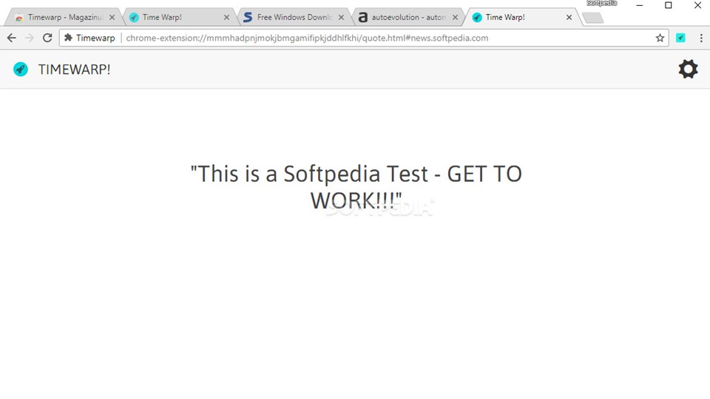Bookmark this page with the star icon
The height and width of the screenshot is (399, 710).
coord(660,38)
